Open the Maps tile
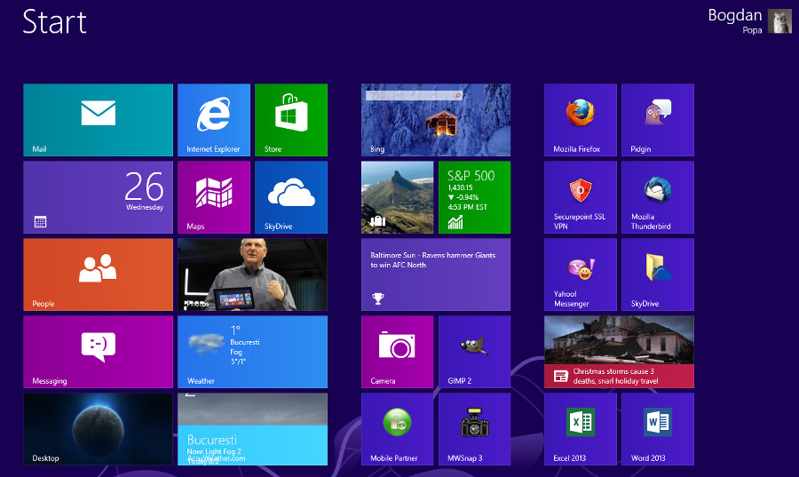 coord(214,197)
